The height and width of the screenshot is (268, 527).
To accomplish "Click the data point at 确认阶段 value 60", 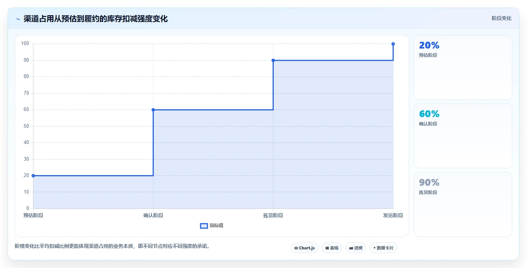I will [153, 110].
